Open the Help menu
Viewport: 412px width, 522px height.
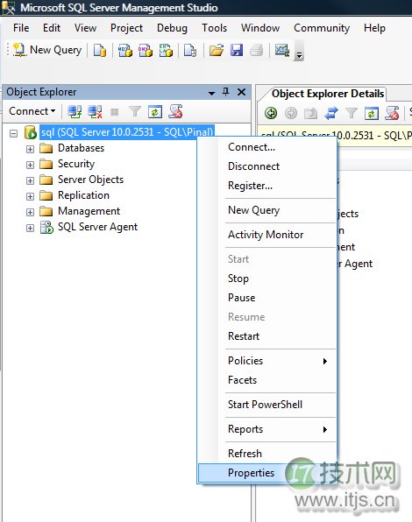pos(374,28)
